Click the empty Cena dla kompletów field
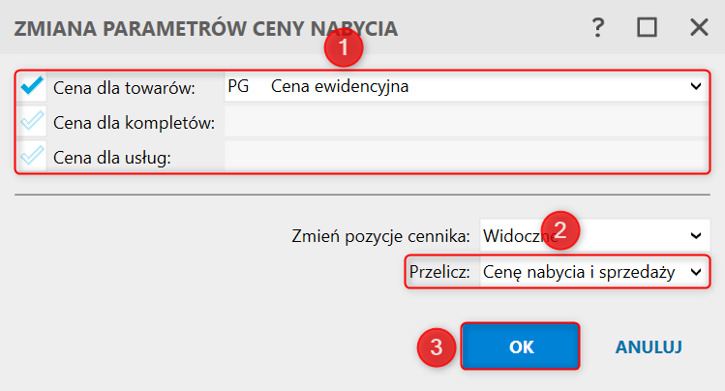Viewport: 725px width, 391px height. 465,122
